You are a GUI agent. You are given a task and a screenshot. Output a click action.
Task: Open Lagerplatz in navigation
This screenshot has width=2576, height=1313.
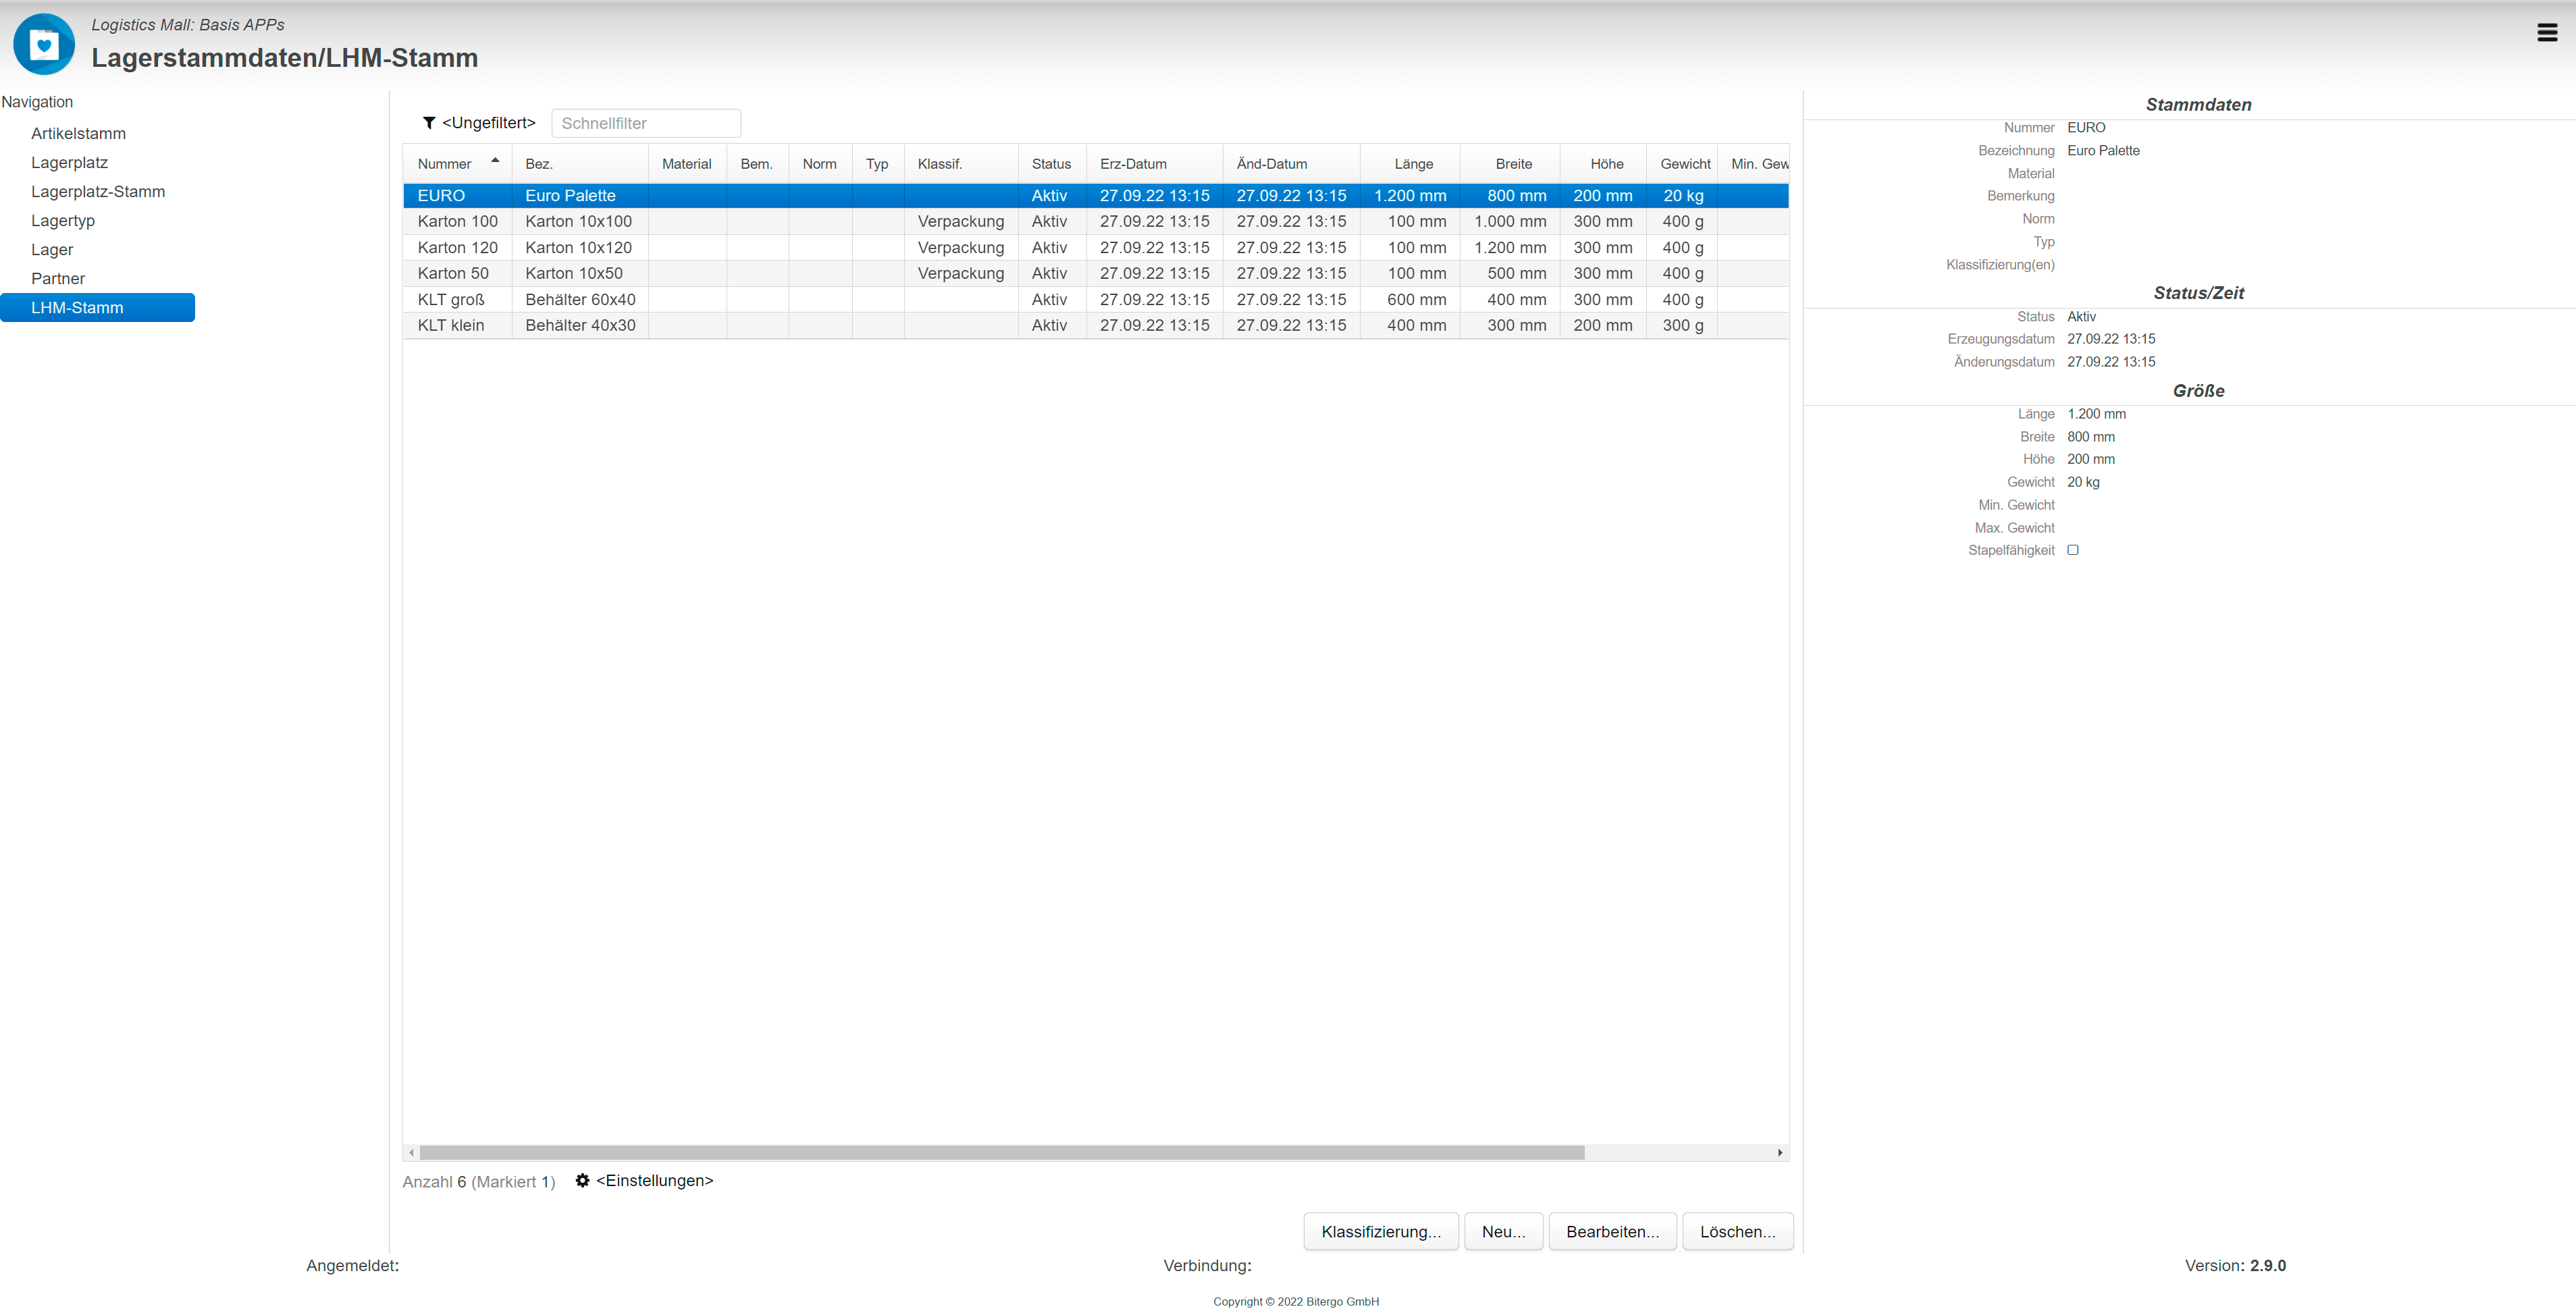click(69, 162)
